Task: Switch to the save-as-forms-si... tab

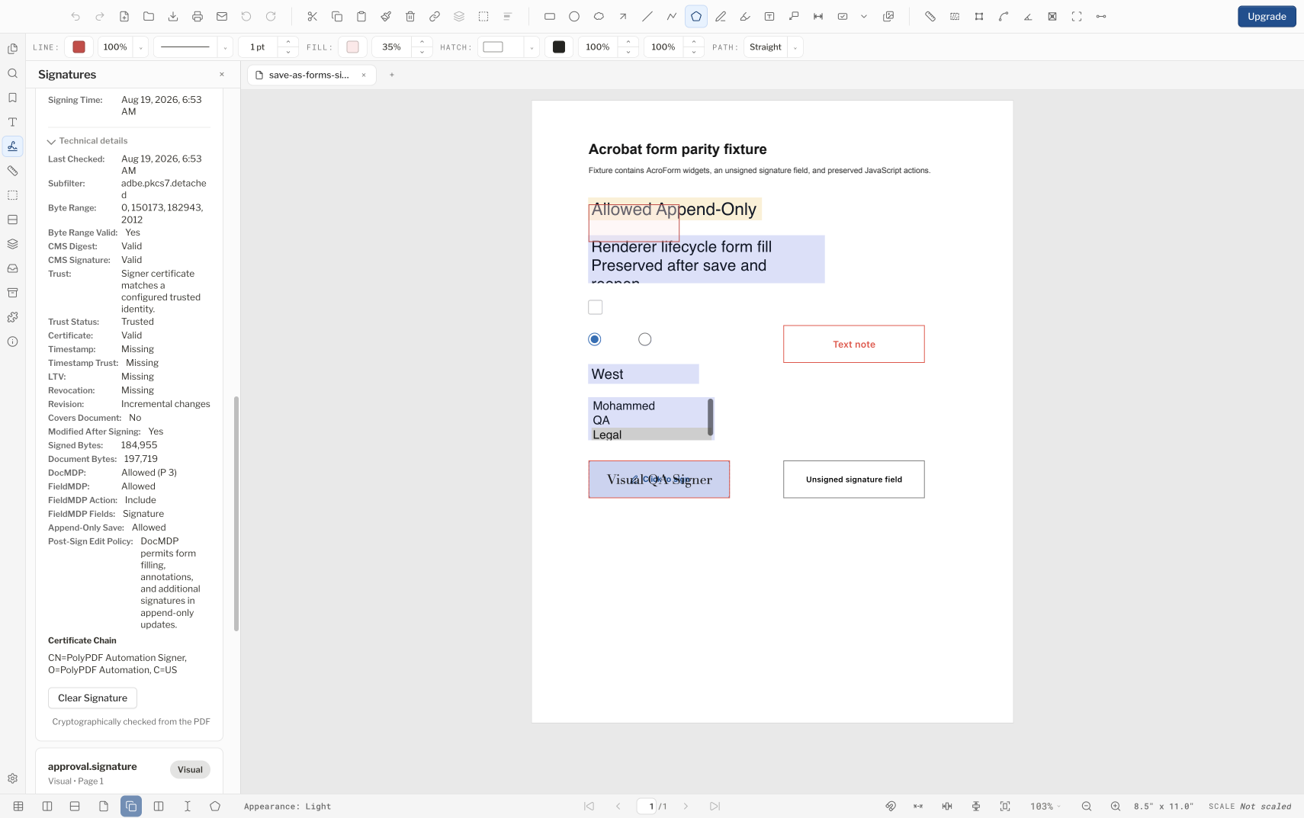Action: coord(311,75)
